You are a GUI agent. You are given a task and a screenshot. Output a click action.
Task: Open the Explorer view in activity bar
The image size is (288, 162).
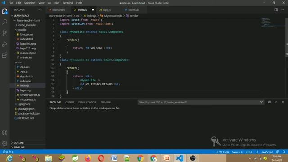4,11
